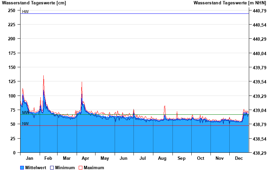Viewport: 269px width, 185px height.
Task: Pick the Apr month on the axis
Action: [x=85, y=158]
